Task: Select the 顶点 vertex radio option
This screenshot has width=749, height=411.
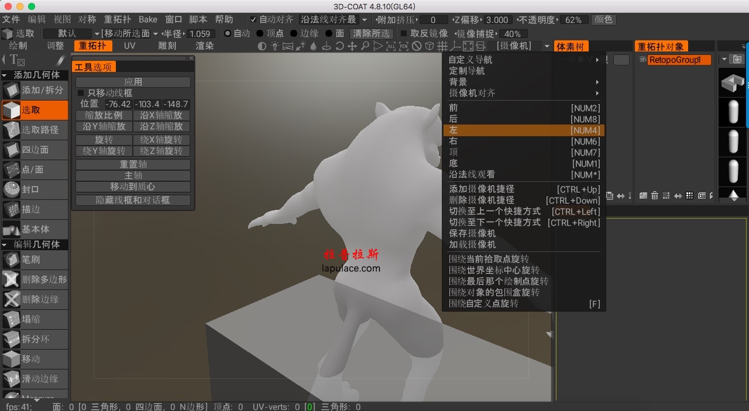Action: [x=260, y=33]
